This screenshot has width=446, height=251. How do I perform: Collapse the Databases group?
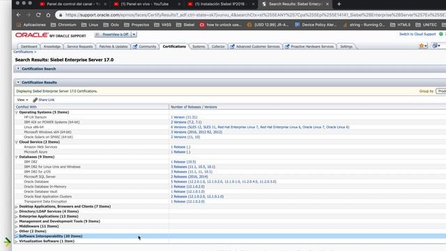17,157
